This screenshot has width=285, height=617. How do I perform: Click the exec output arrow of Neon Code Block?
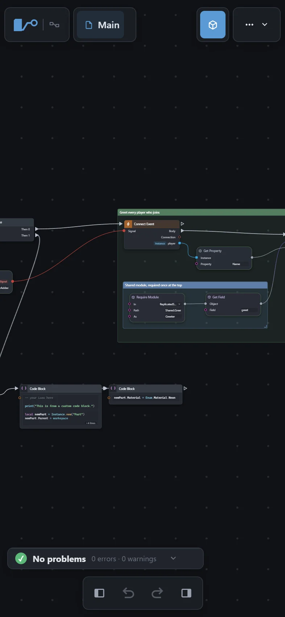(x=185, y=388)
